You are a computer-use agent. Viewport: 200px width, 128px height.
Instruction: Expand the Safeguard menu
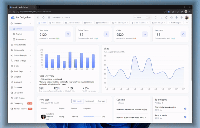(x=21, y=82)
